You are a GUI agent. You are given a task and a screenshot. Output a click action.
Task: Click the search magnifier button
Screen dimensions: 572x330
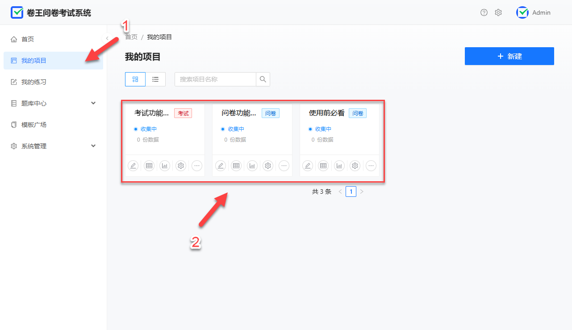(x=263, y=79)
